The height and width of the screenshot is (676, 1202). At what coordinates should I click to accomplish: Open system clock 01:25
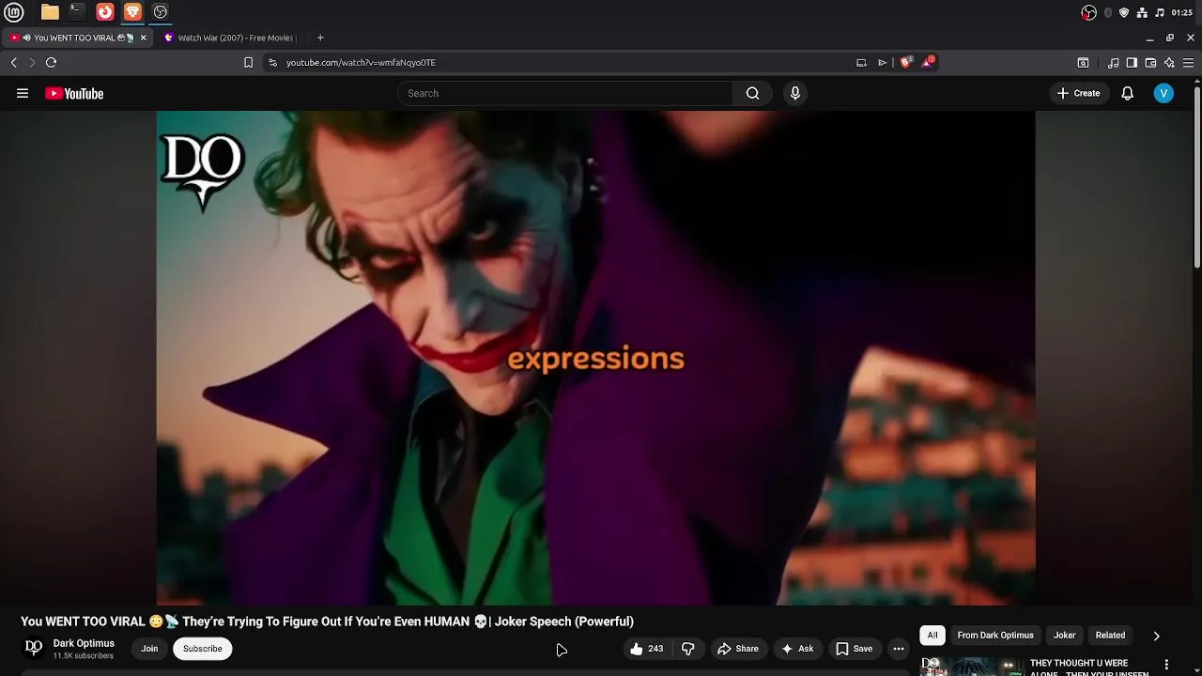(1182, 12)
